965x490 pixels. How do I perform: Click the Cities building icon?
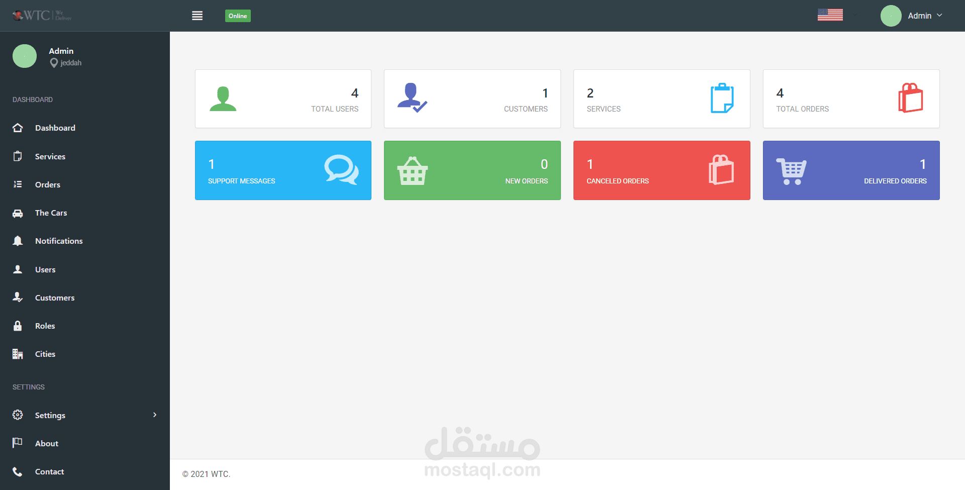(x=18, y=354)
